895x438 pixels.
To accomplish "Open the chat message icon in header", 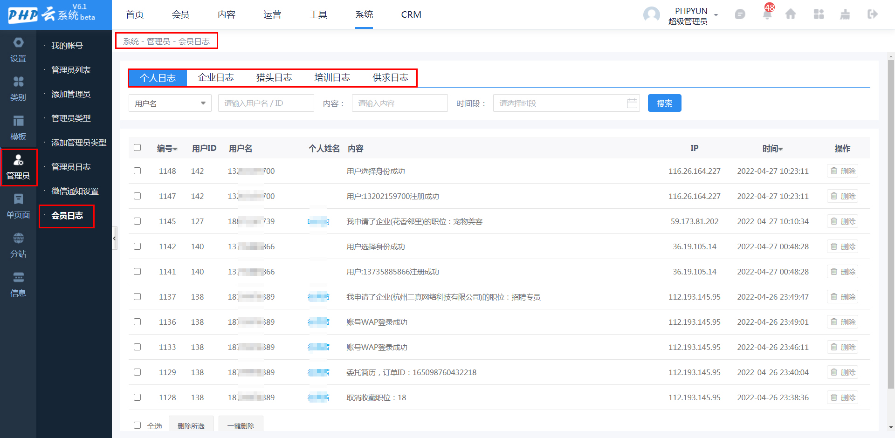I will pyautogui.click(x=740, y=14).
